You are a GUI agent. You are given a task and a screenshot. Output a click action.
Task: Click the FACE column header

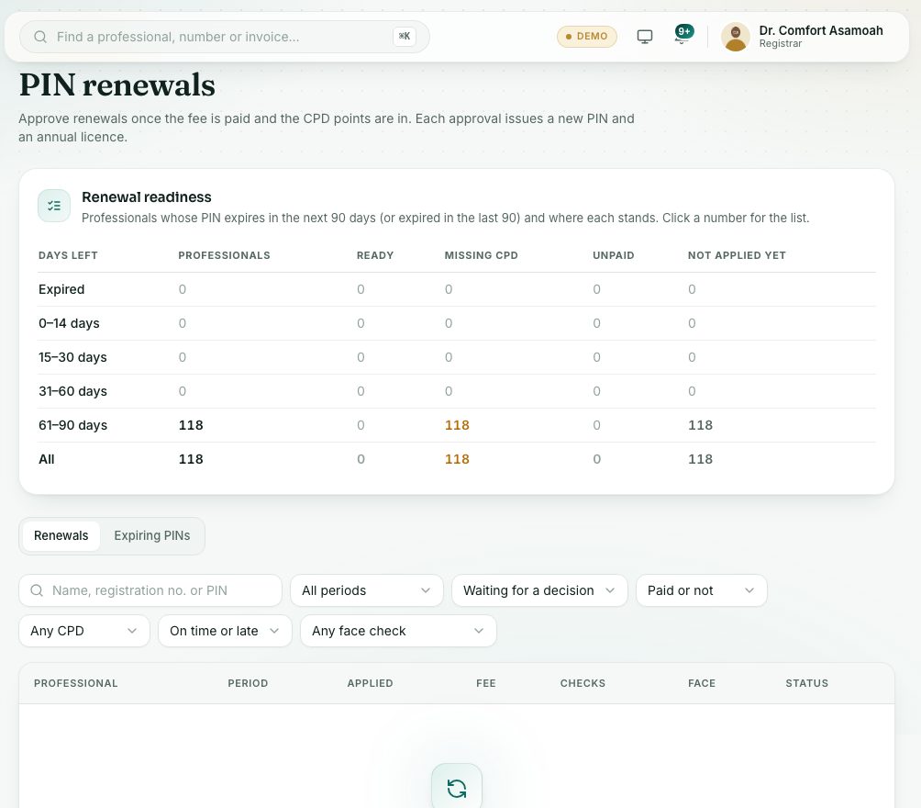pos(702,683)
